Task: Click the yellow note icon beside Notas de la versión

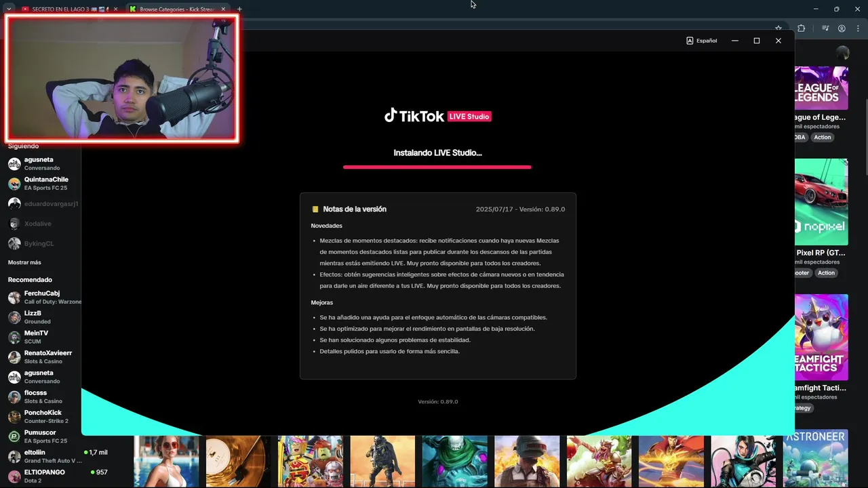Action: click(x=315, y=209)
